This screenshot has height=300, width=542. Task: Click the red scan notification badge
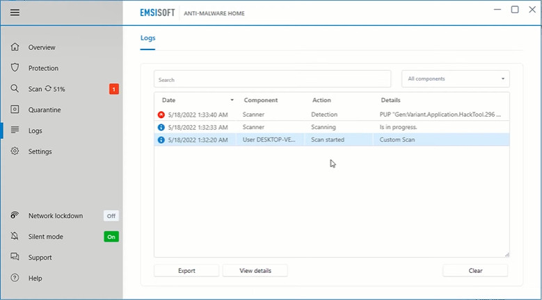coord(114,89)
